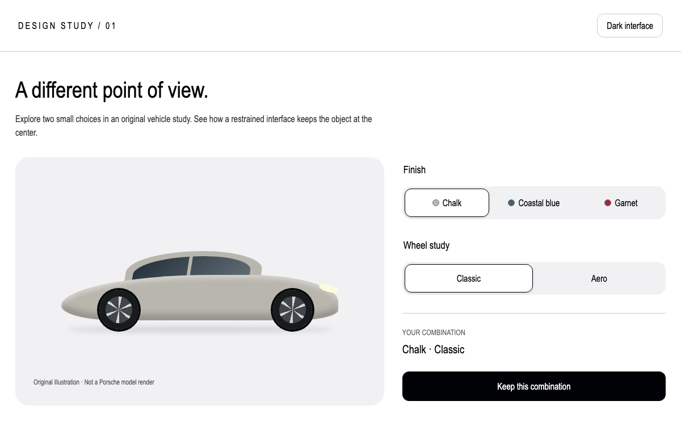Click the Wheel study section label
Image resolution: width=681 pixels, height=426 pixels.
[426, 245]
